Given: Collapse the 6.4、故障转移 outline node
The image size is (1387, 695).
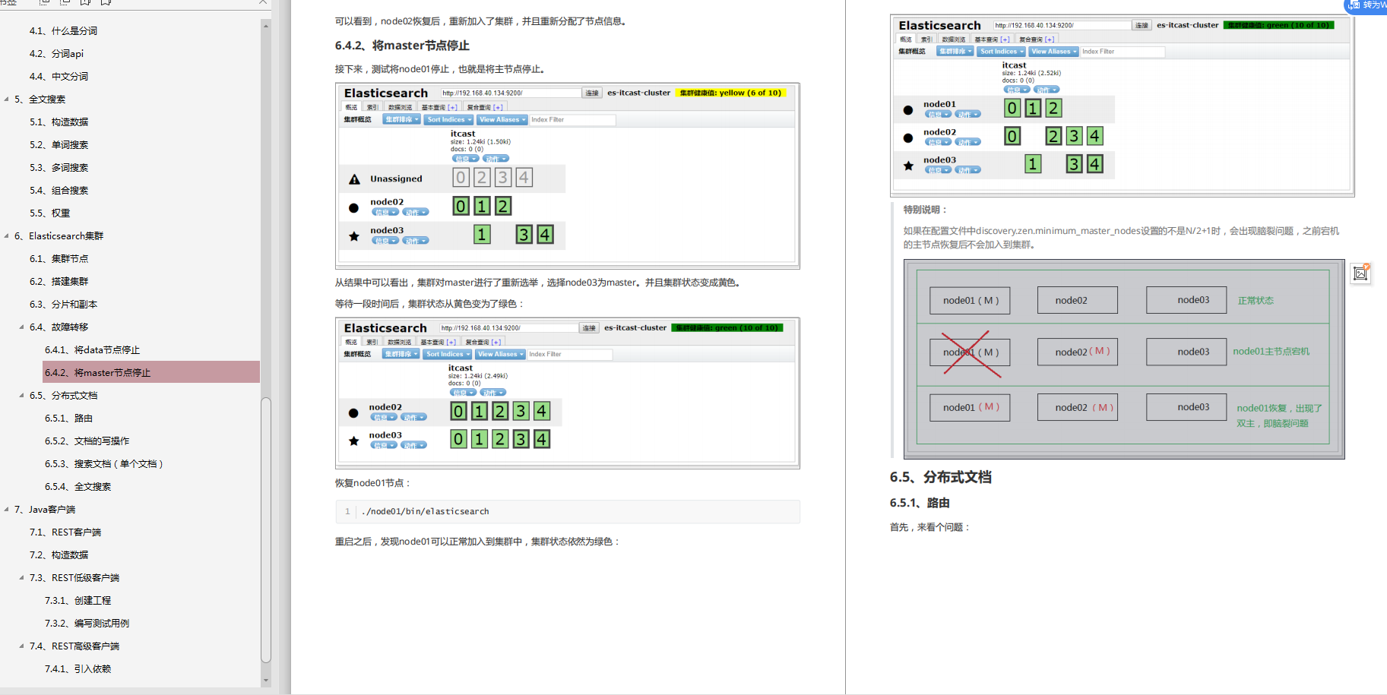Looking at the screenshot, I should [22, 327].
